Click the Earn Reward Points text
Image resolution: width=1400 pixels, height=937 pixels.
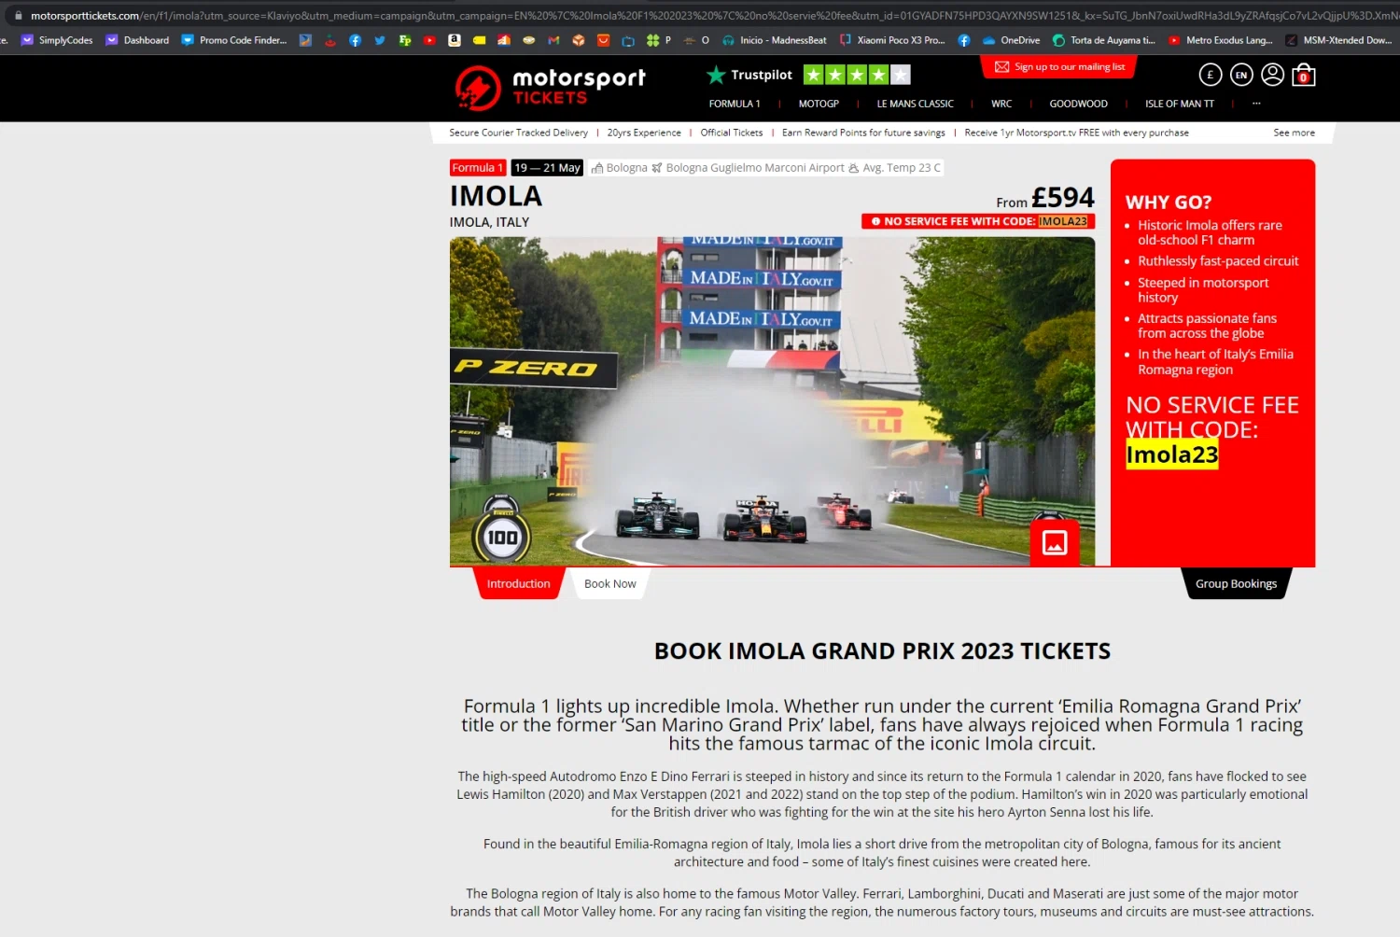(x=863, y=133)
